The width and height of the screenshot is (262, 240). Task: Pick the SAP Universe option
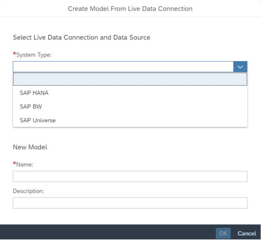click(x=130, y=120)
